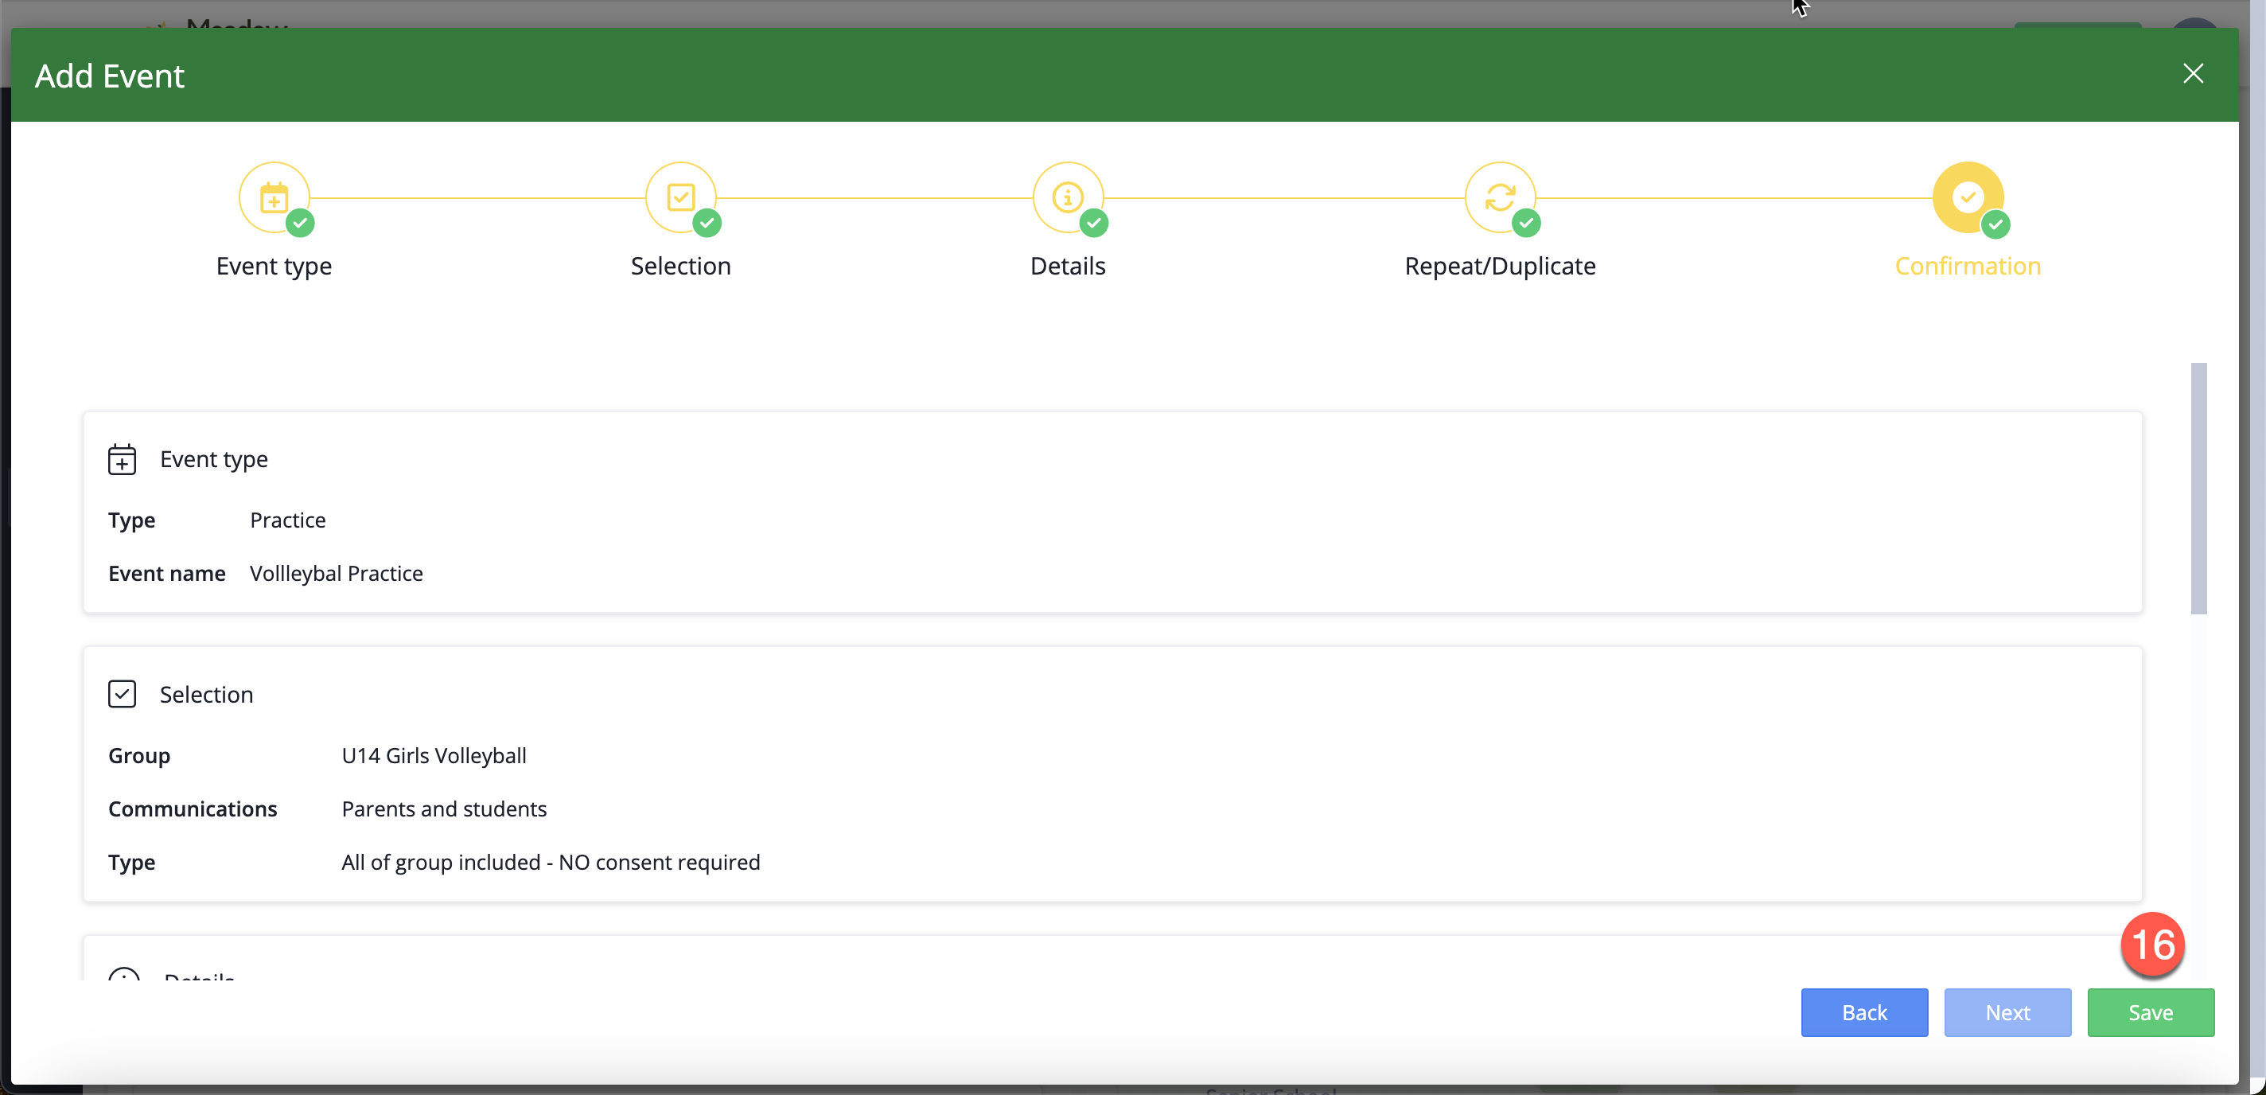
Task: Click the 'Event name' field label
Action: (x=167, y=574)
